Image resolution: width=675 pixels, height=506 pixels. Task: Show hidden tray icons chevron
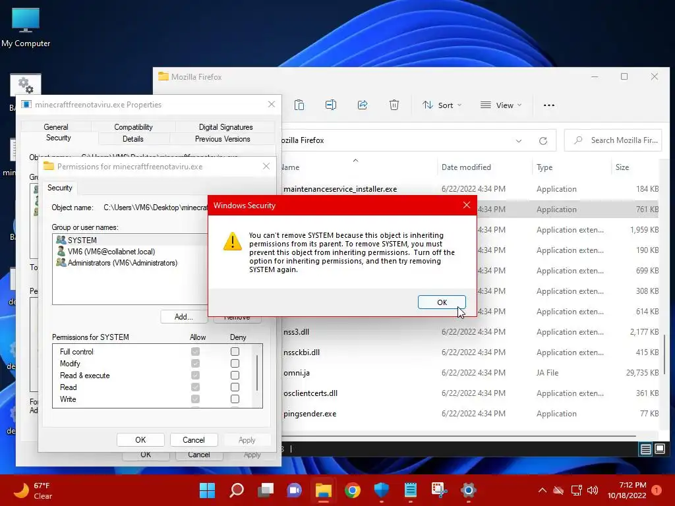[x=543, y=490]
